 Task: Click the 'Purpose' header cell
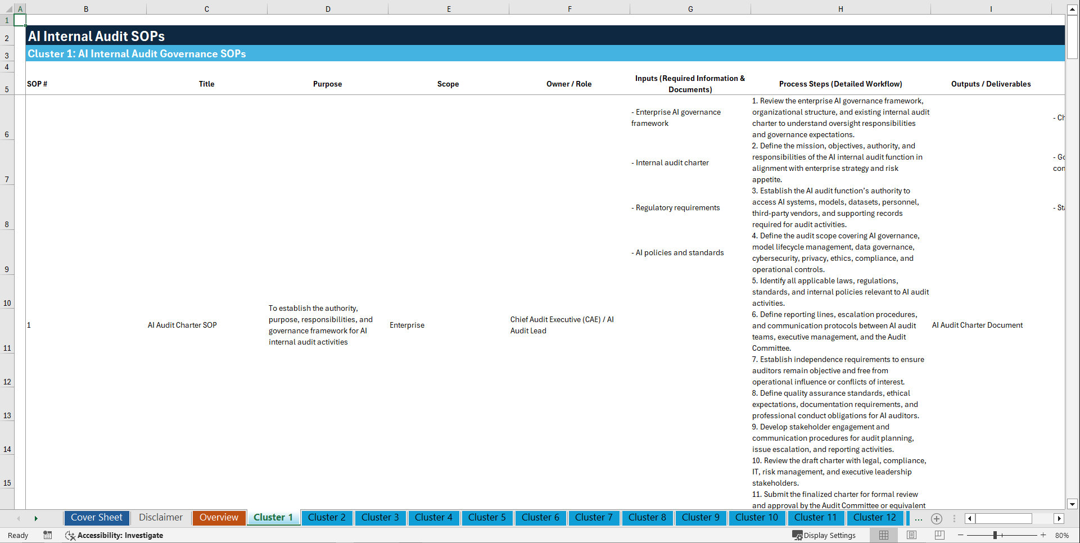coord(328,84)
